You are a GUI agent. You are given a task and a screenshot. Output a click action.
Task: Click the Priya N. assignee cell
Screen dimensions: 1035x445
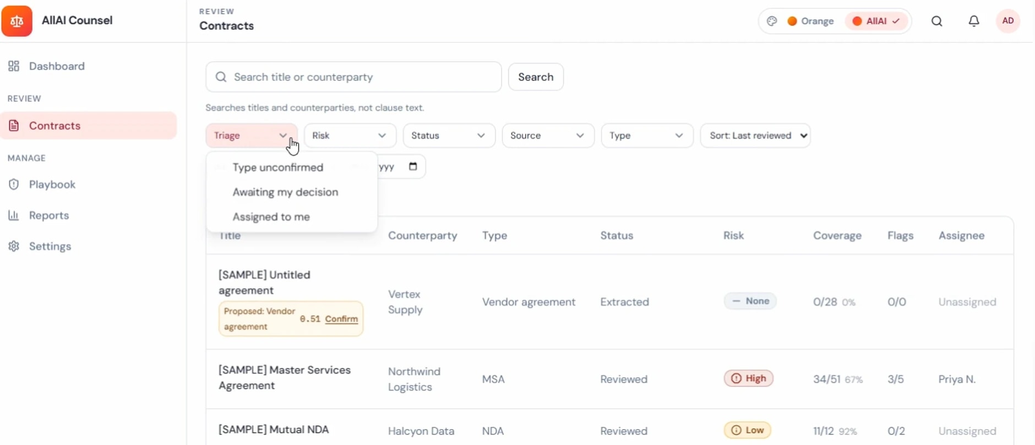click(957, 379)
